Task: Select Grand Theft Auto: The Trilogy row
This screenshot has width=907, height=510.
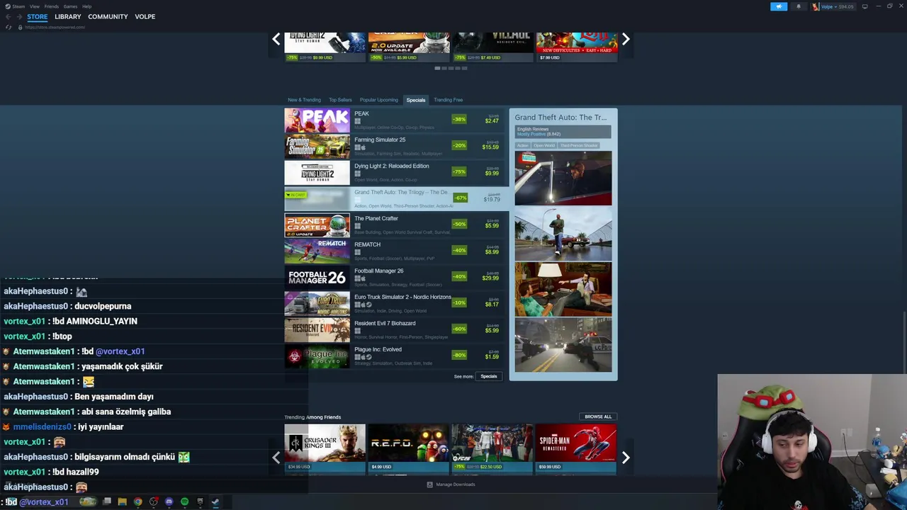Action: pyautogui.click(x=396, y=199)
